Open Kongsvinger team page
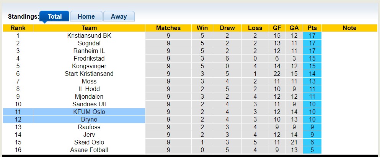Viewport: 380px width, 157px height. pos(89,66)
